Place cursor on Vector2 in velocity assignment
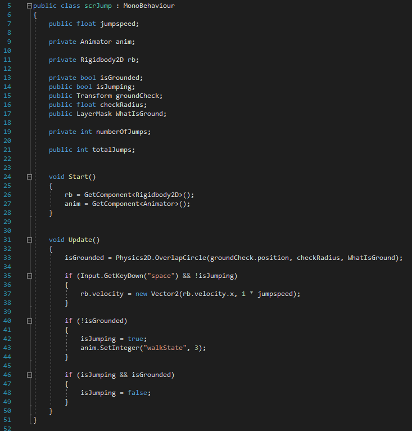This screenshot has height=431, width=412. [x=165, y=294]
